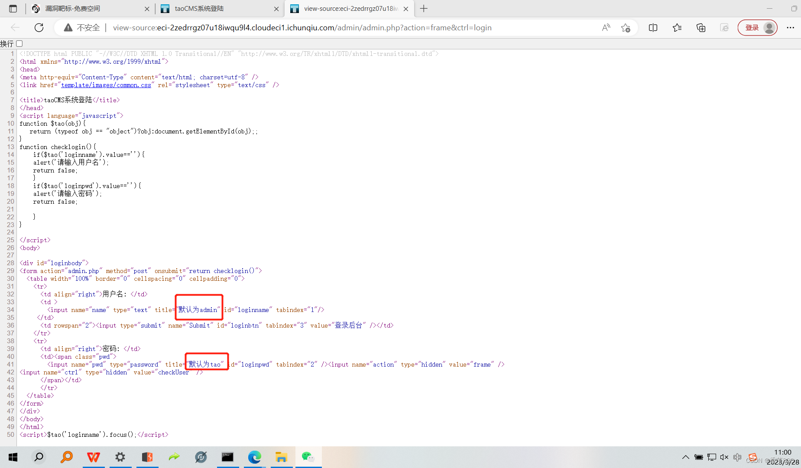Viewport: 801px width, 468px height.
Task: Click the network tray icon
Action: pos(711,457)
